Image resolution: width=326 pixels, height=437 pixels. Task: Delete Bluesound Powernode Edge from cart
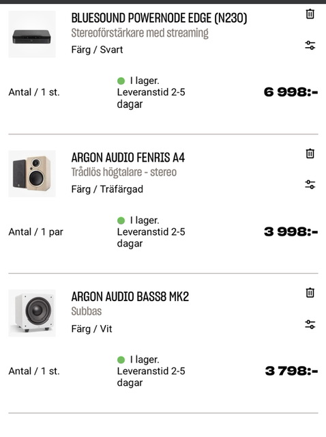pyautogui.click(x=310, y=14)
